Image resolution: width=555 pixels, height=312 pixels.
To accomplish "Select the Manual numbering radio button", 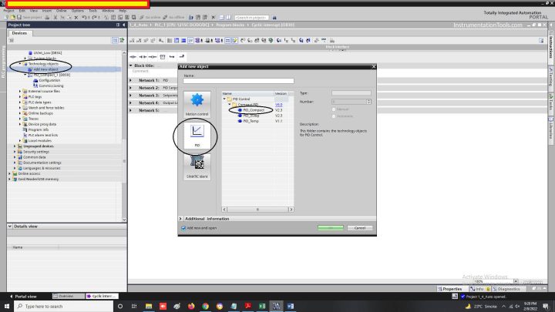I will click(x=334, y=109).
